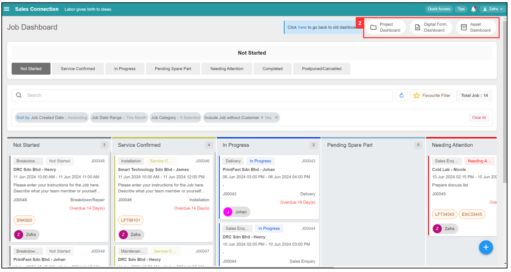Open Quick Access

[x=439, y=9]
